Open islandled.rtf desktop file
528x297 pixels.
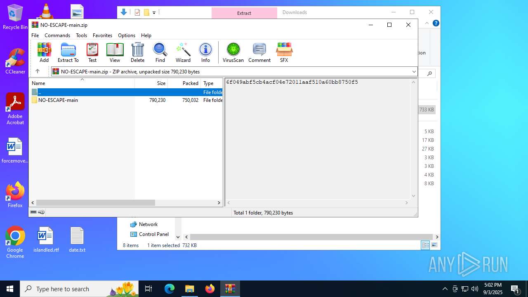point(46,240)
